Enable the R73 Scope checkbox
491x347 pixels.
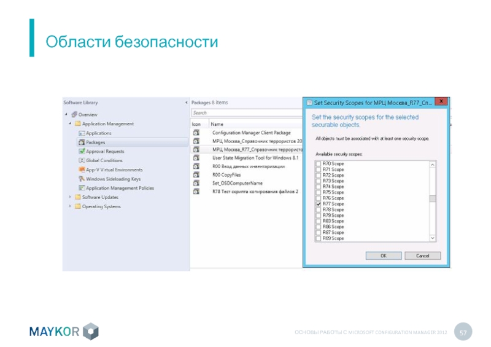(x=319, y=181)
